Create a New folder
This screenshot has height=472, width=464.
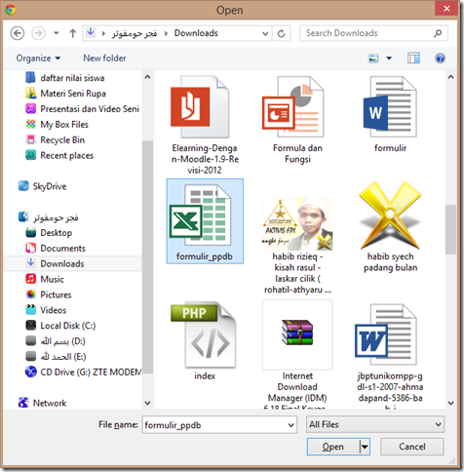[104, 59]
